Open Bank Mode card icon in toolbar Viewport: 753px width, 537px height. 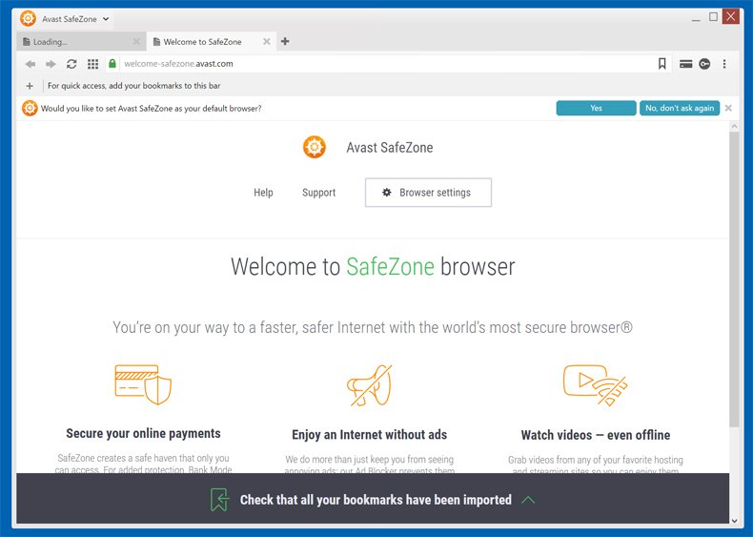[x=685, y=64]
